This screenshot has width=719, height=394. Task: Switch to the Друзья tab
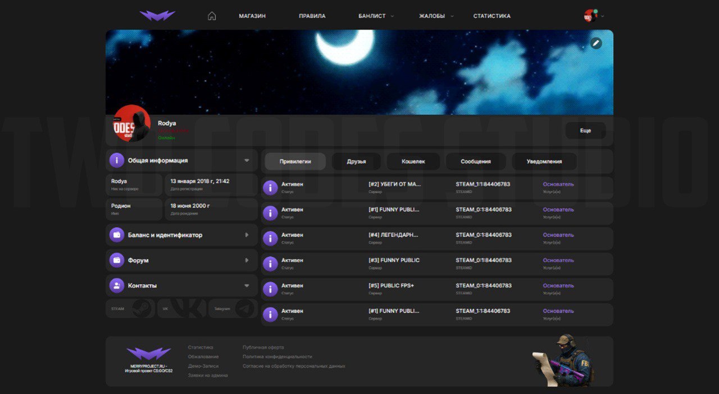coord(356,161)
